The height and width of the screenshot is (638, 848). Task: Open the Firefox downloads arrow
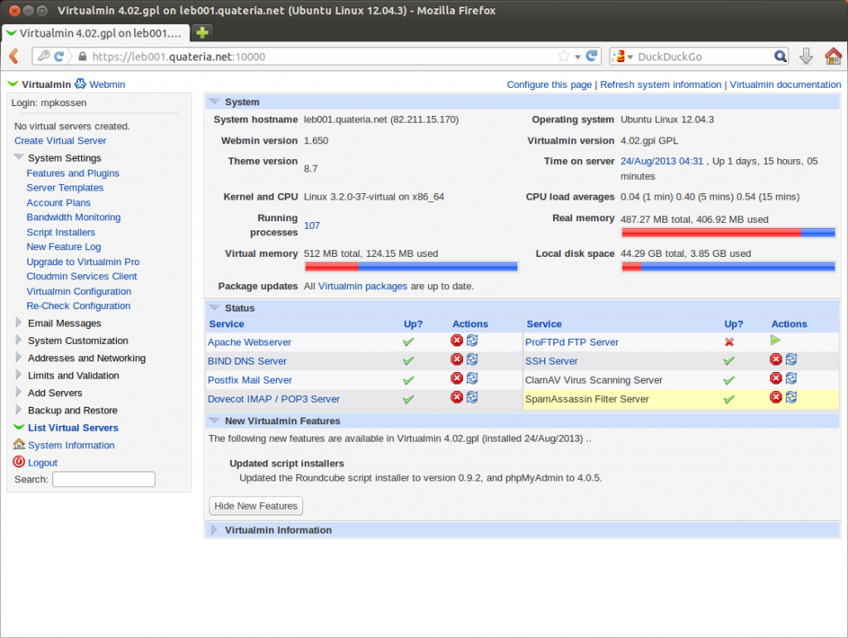(806, 56)
